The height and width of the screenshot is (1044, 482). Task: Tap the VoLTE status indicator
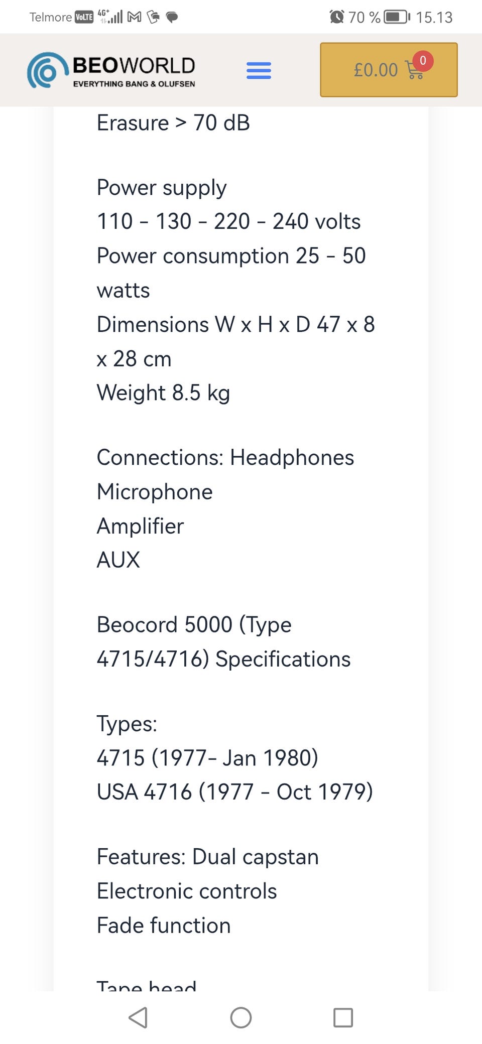pyautogui.click(x=84, y=17)
